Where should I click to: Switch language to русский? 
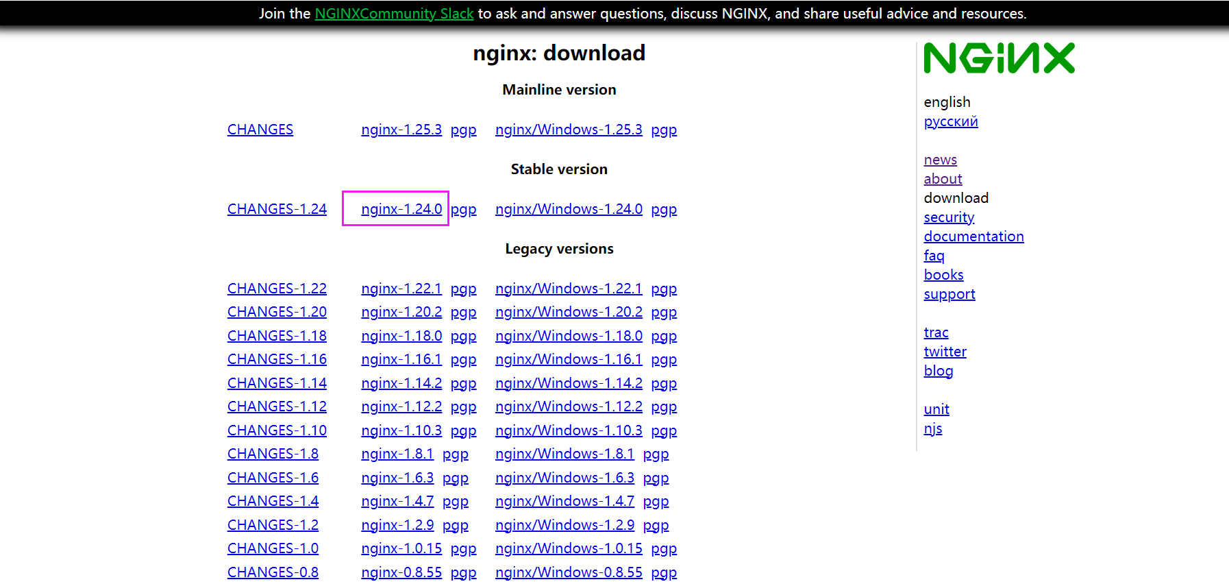tap(951, 121)
